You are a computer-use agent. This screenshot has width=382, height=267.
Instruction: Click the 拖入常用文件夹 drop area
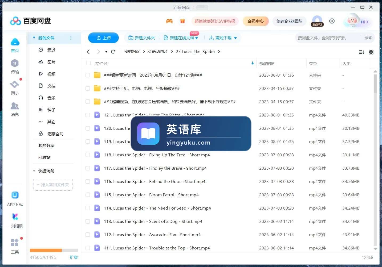point(53,185)
